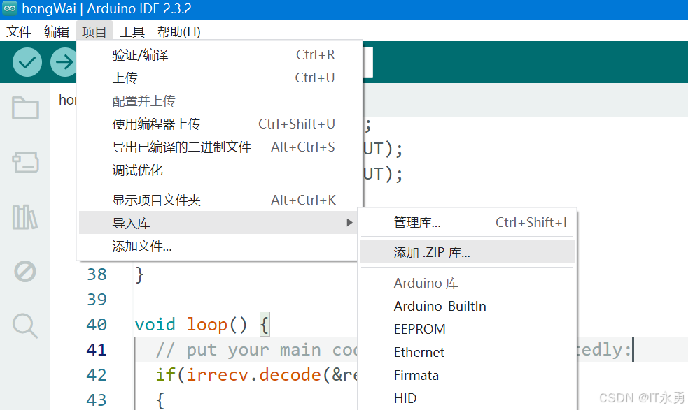Click the 'void' keyword in editor

(155, 325)
